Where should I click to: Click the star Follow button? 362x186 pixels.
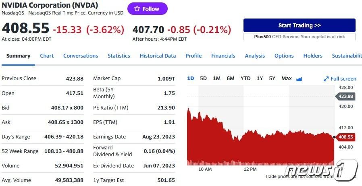[x=147, y=9]
